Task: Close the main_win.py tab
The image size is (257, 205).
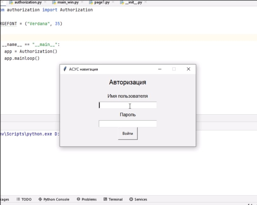Action: point(82,2)
